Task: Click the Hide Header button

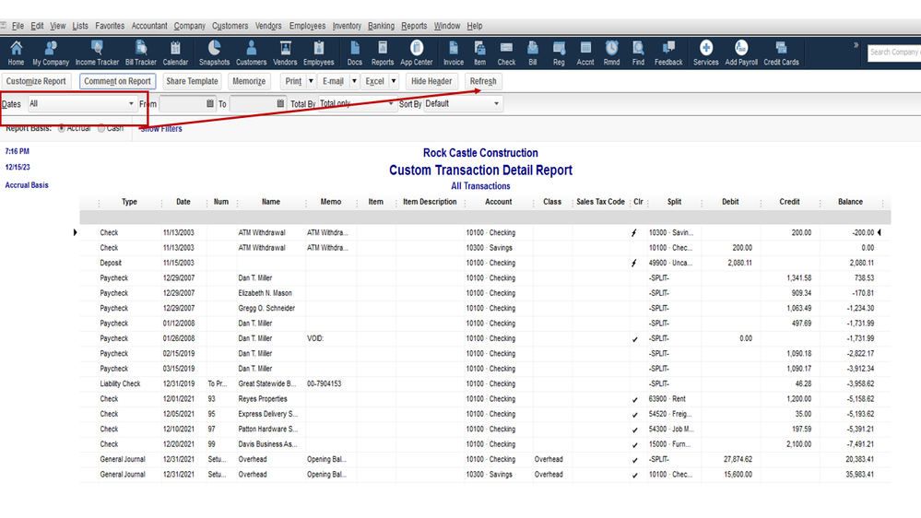Action: (431, 81)
